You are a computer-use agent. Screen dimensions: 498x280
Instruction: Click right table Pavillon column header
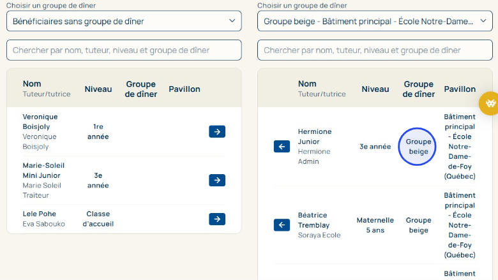pyautogui.click(x=460, y=89)
